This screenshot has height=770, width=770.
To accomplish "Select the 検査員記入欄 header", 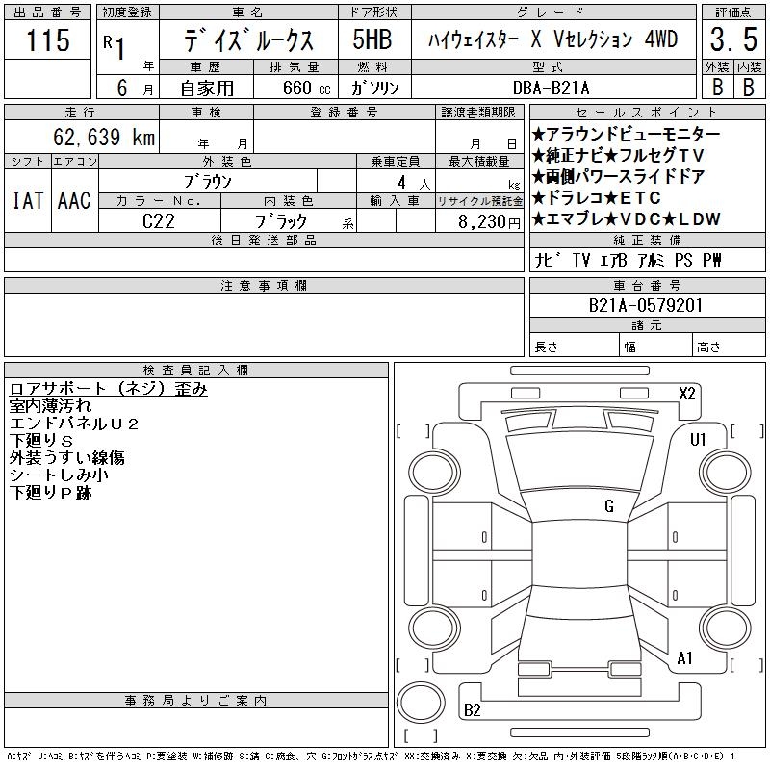I will [196, 370].
